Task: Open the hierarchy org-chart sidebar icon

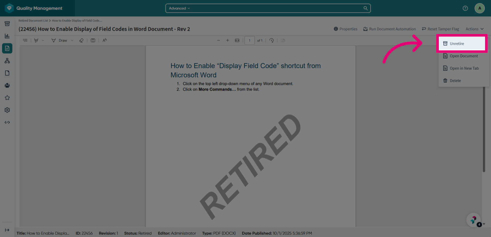Action: coord(7,61)
